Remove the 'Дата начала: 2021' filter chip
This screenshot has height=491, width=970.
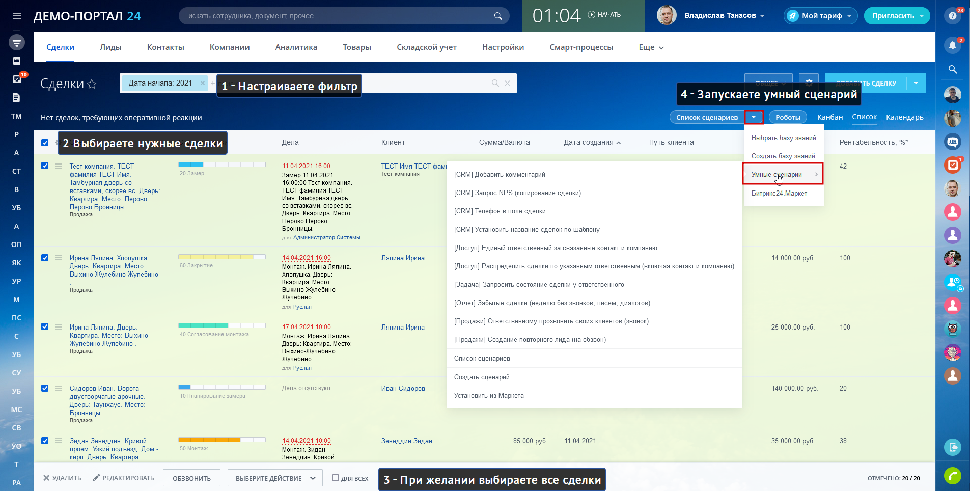pyautogui.click(x=203, y=83)
